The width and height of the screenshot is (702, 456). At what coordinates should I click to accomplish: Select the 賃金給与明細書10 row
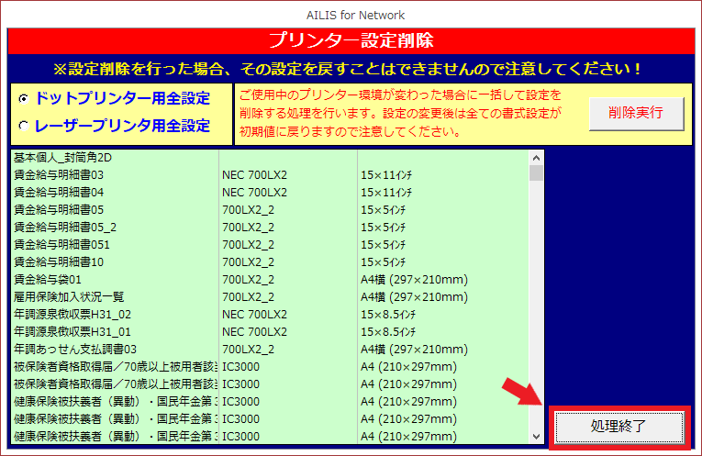tap(59, 261)
